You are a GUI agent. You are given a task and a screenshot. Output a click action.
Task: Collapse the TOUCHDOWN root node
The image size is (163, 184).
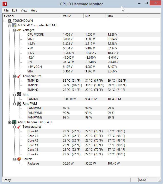[x=5, y=21]
